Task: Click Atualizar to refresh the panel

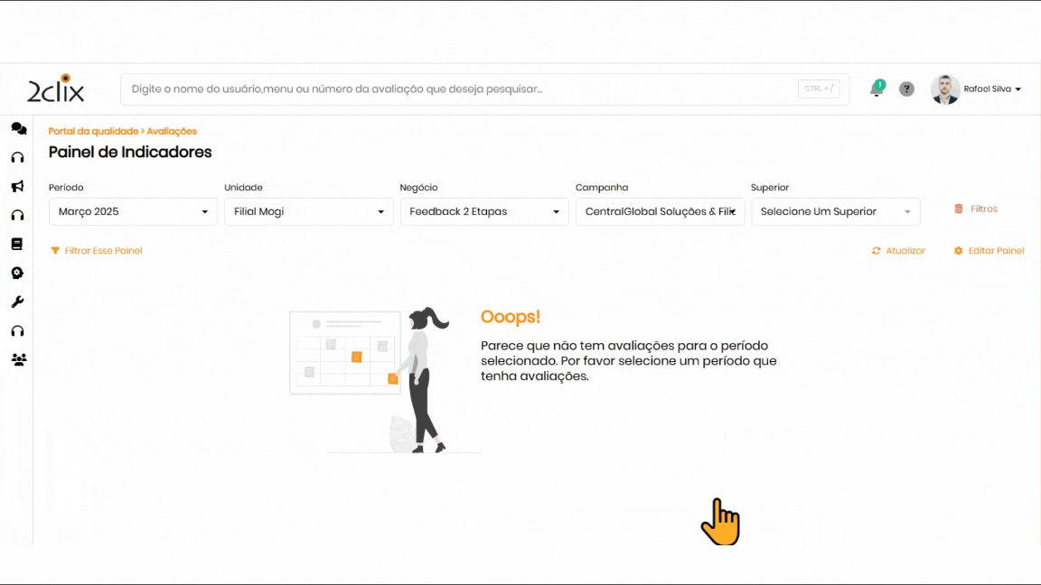Action: point(898,251)
